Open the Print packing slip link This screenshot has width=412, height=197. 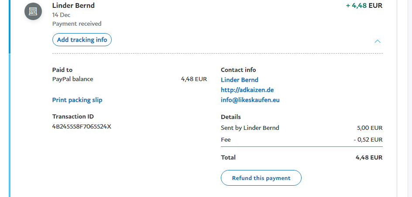pyautogui.click(x=77, y=100)
